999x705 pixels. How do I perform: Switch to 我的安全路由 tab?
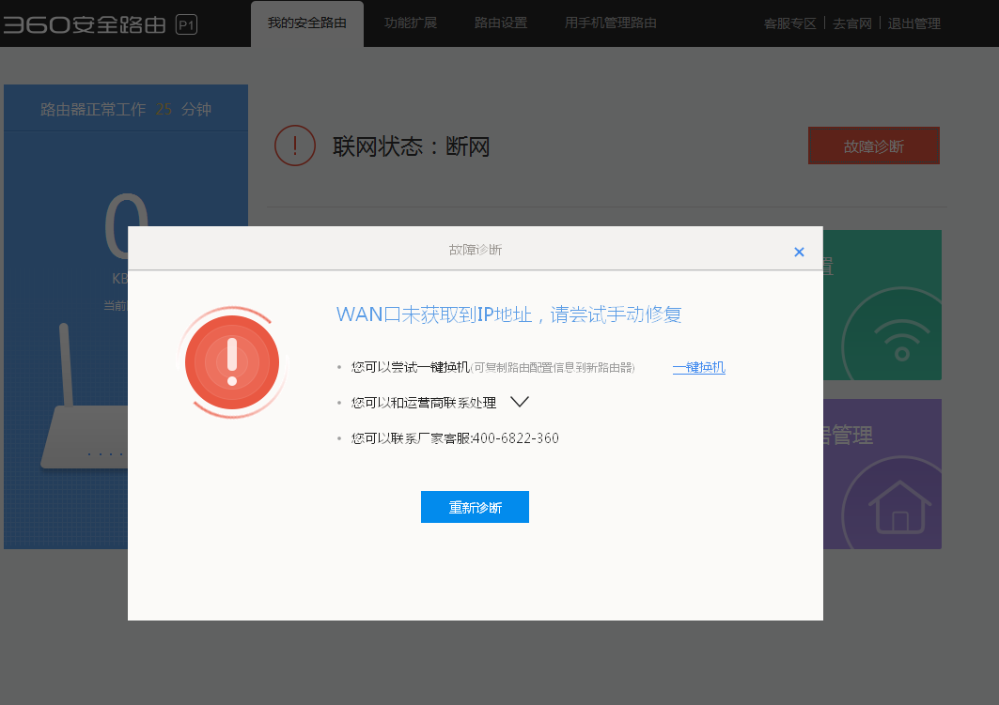307,23
